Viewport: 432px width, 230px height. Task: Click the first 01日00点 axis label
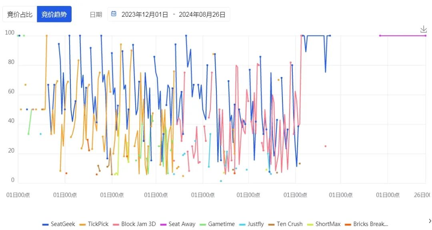click(x=18, y=195)
